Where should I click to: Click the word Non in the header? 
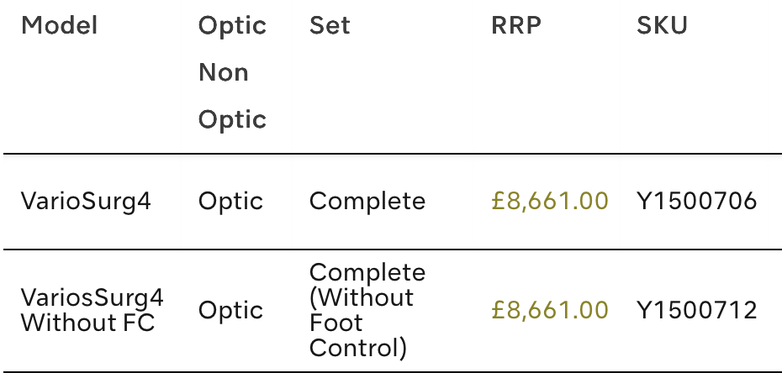tap(224, 73)
